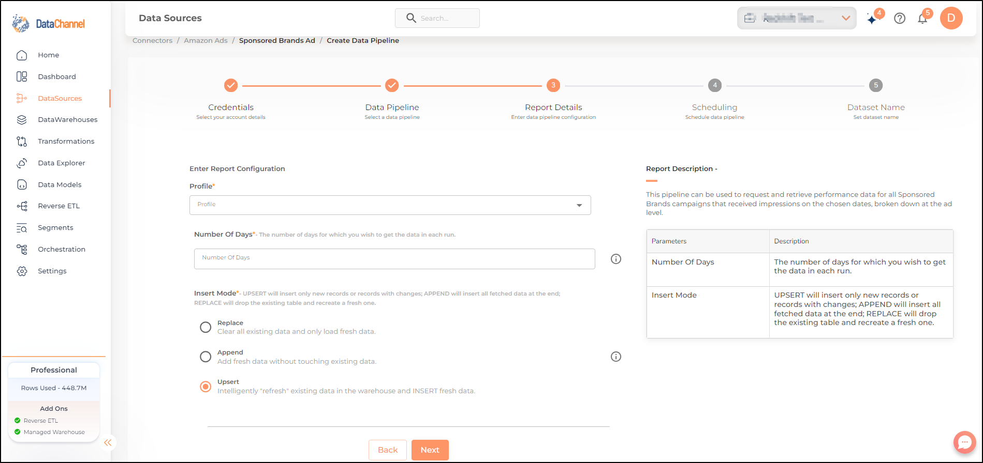Click the Credentials step checkmark

[x=231, y=85]
